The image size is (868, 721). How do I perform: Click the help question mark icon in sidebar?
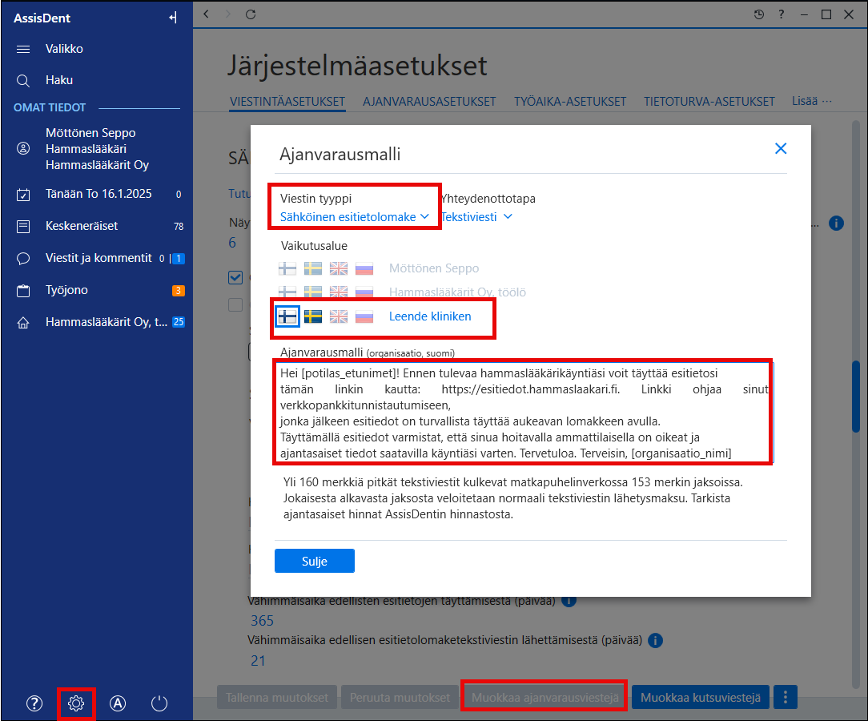(x=34, y=703)
